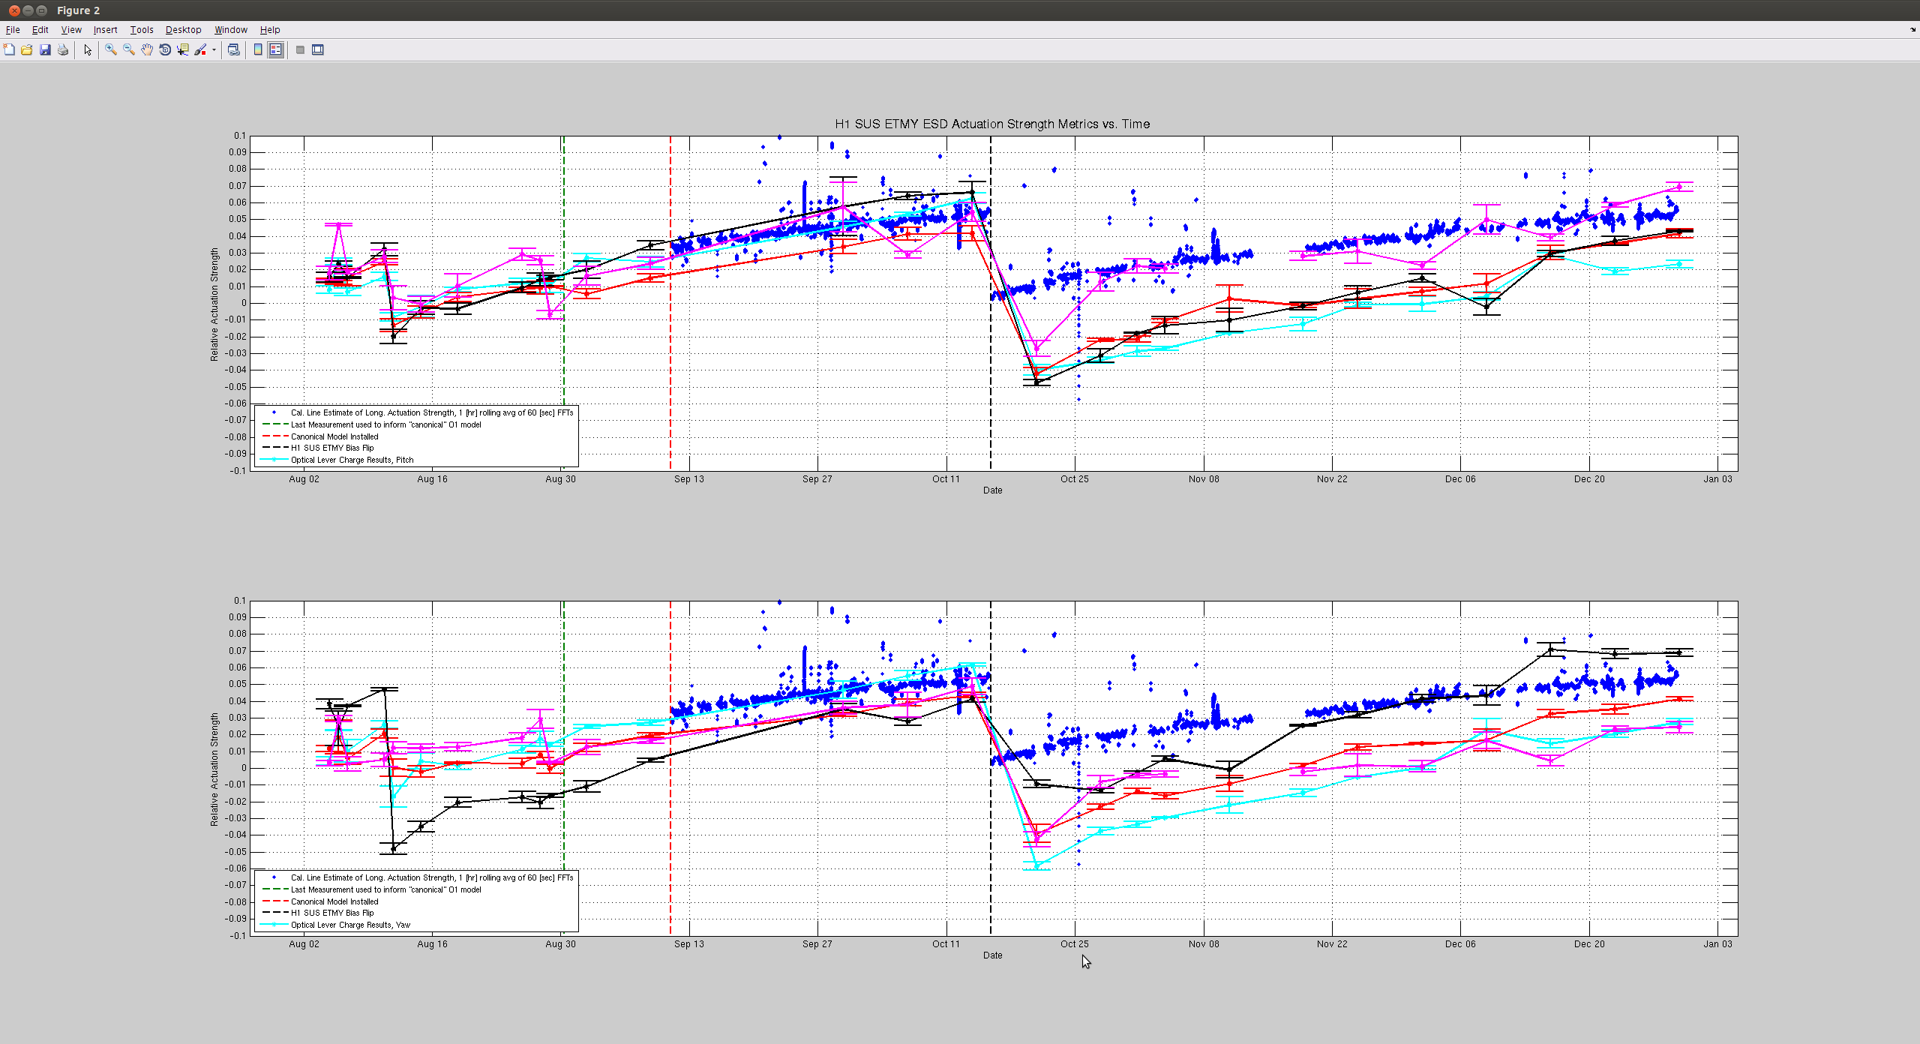Image resolution: width=1920 pixels, height=1044 pixels.
Task: Select the plot title 'H1 SUS ETMY ESD Actuation Strength Metrics vs. Time'
Action: [992, 124]
